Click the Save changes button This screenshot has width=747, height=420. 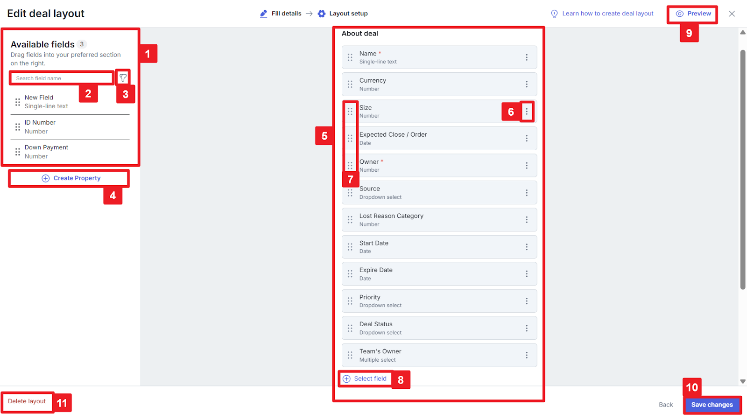coord(712,405)
